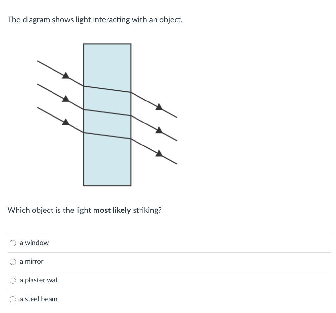Pick the "a plaster wall" radio button
The width and height of the screenshot is (336, 313).
[x=13, y=280]
